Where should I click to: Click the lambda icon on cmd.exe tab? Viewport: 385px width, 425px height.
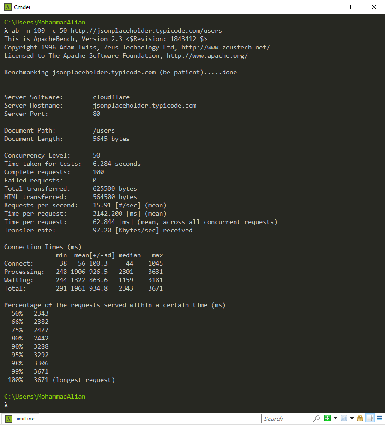pyautogui.click(x=9, y=419)
